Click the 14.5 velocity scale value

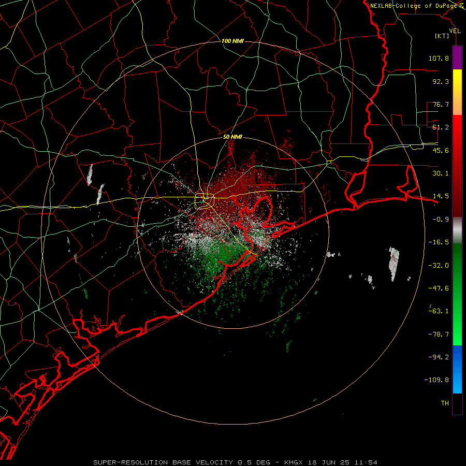pyautogui.click(x=441, y=196)
